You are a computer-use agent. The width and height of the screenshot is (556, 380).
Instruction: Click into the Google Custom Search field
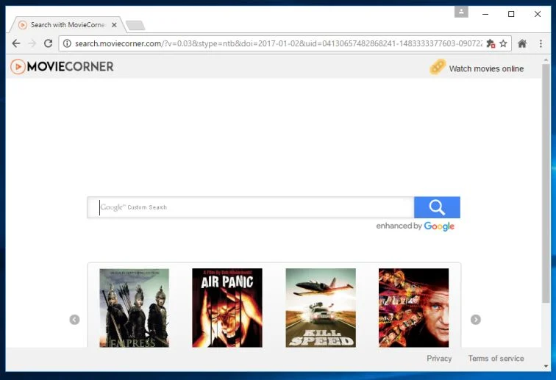pos(251,207)
